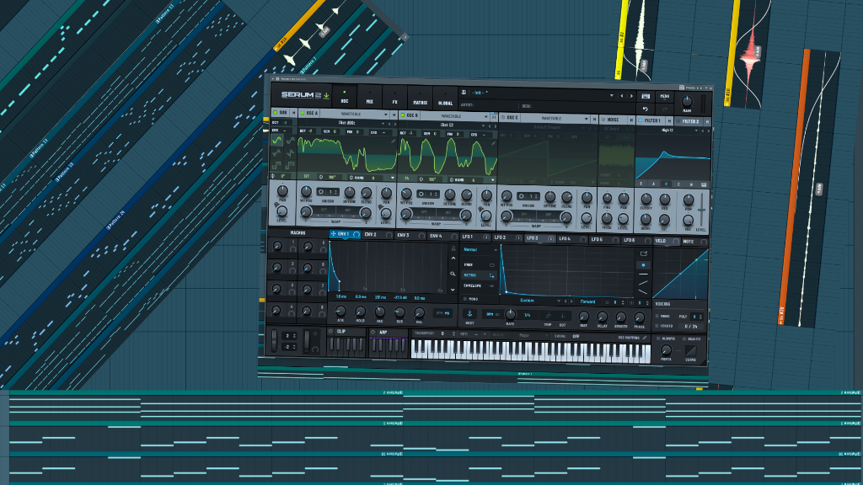This screenshot has height=485, width=863.
Task: Open the LFO Normal mode dropdown
Action: pos(480,249)
